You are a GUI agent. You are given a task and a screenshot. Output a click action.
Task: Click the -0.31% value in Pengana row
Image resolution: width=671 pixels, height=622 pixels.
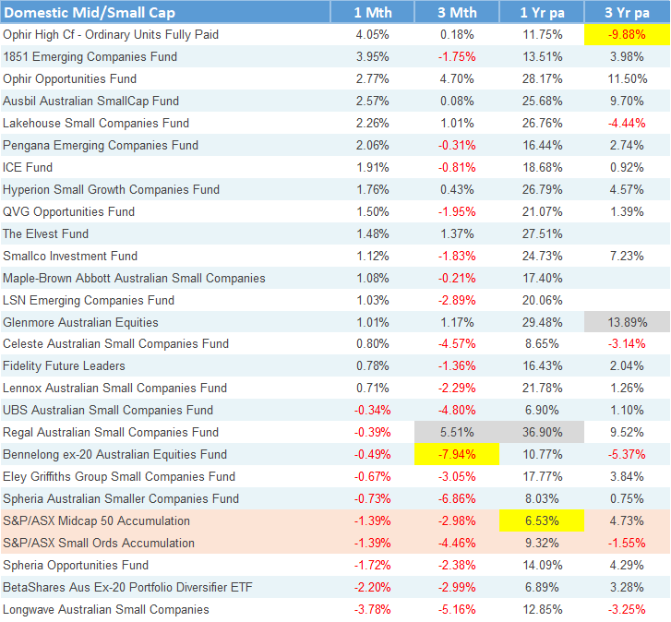pos(457,146)
